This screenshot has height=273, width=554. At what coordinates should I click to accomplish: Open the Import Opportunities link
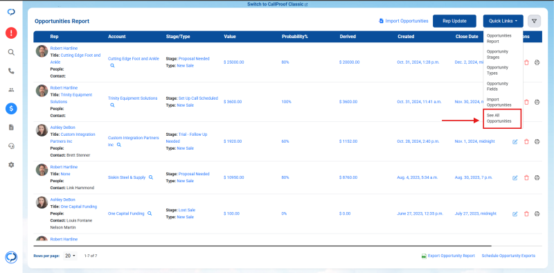[404, 21]
